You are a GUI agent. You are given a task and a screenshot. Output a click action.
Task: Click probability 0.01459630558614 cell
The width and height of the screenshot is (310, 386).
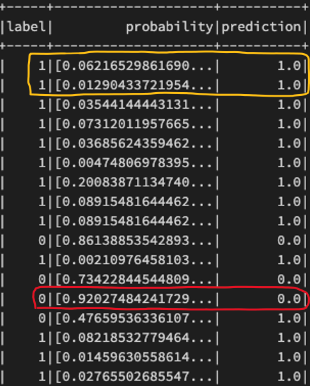coord(134,357)
